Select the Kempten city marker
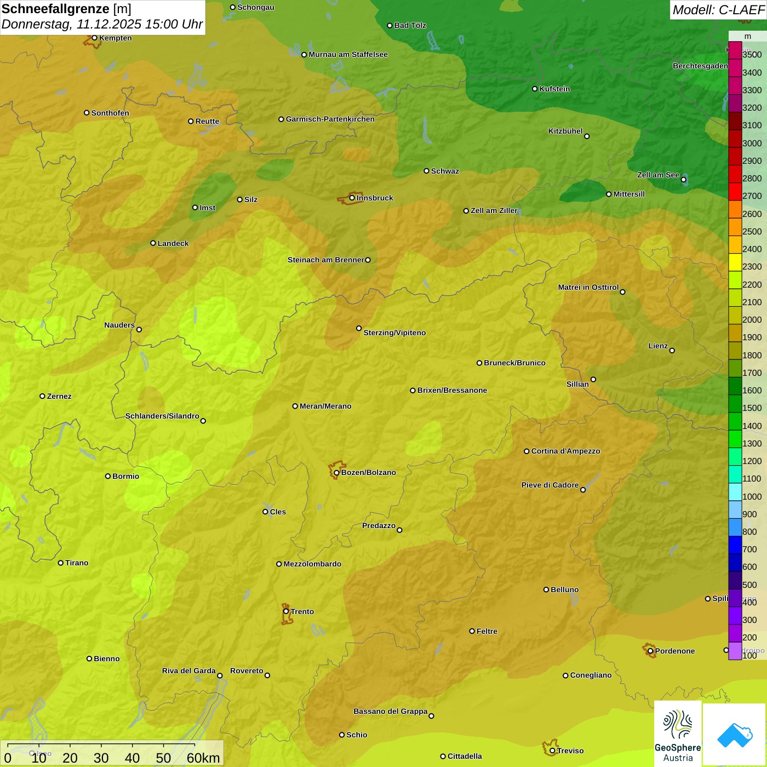The height and width of the screenshot is (767, 767). coord(95,38)
